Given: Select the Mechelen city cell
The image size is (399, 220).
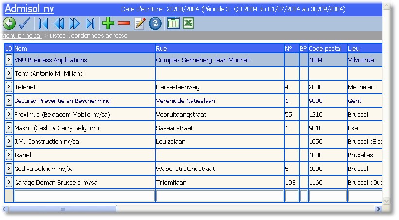Looking at the screenshot, I should [365, 87].
